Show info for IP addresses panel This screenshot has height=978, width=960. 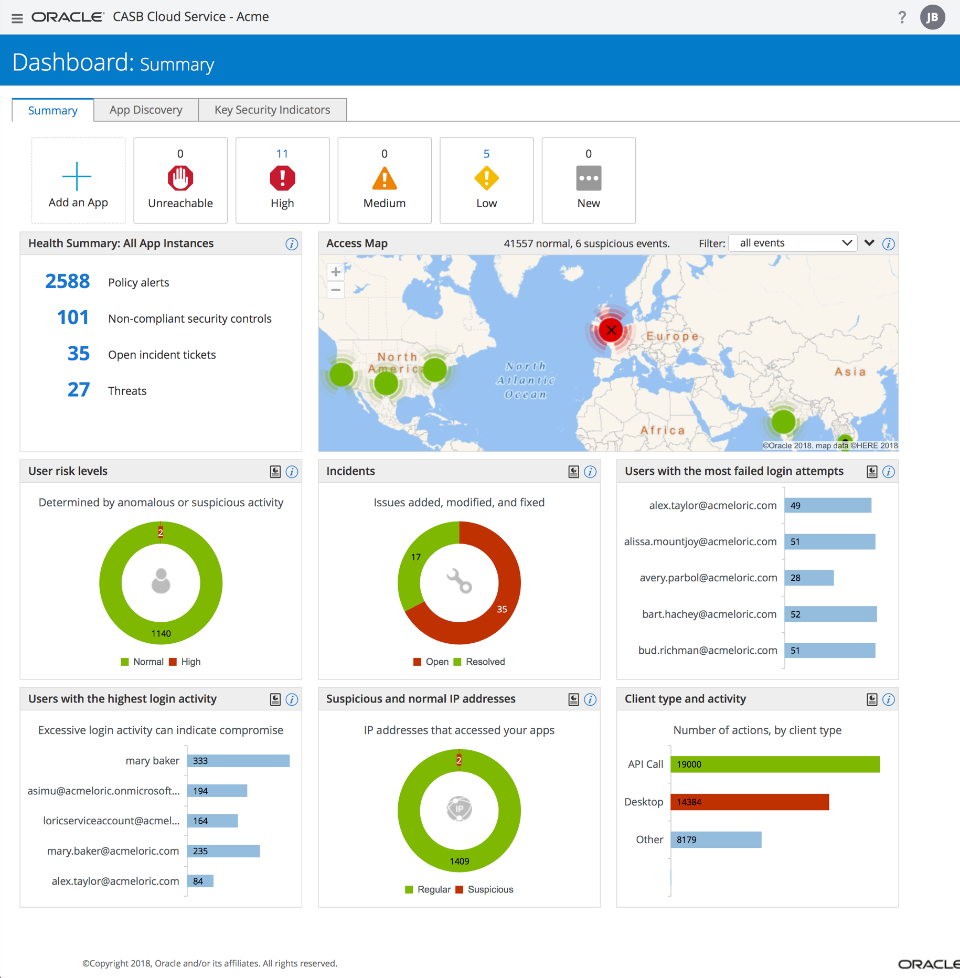590,699
